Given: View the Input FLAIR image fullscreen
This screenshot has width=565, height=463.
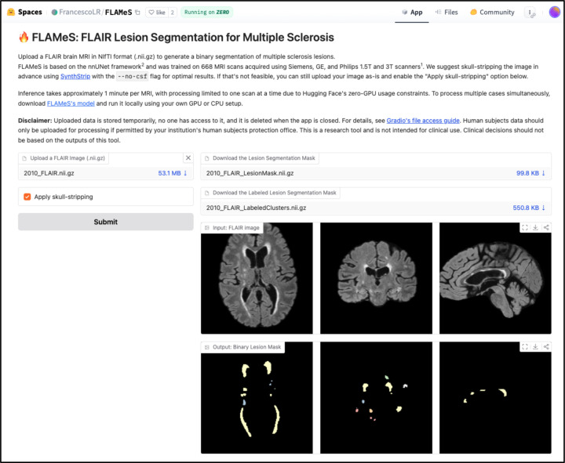Looking at the screenshot, I should pos(525,227).
